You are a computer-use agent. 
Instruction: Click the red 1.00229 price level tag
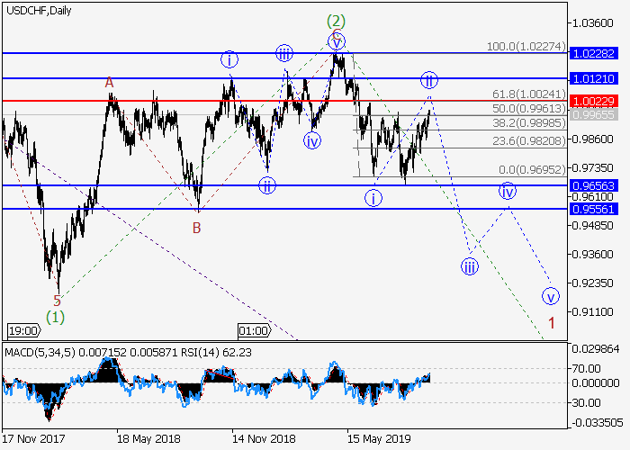click(594, 101)
